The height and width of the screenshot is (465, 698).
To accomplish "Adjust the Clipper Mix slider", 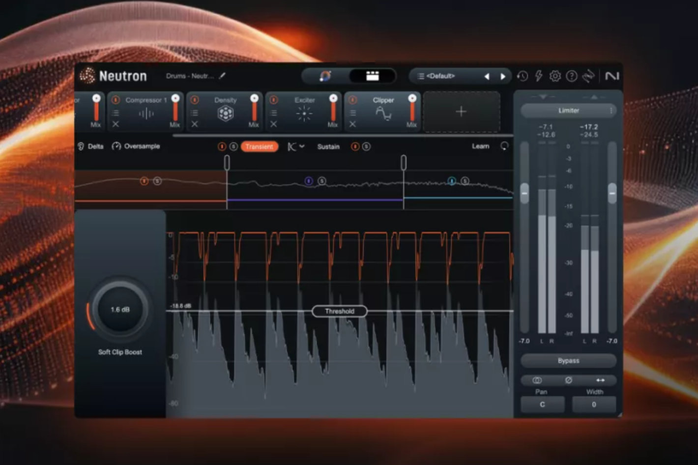I will pos(412,109).
